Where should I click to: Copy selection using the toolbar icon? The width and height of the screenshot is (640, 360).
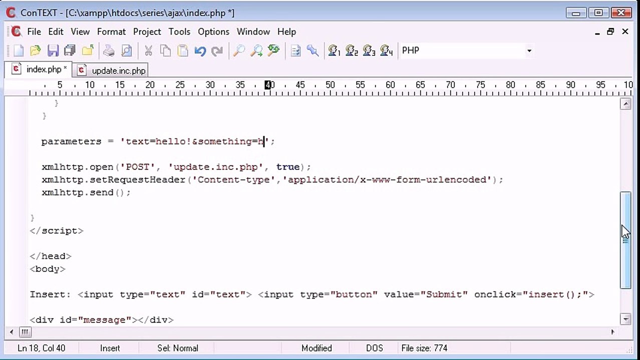[x=165, y=50]
